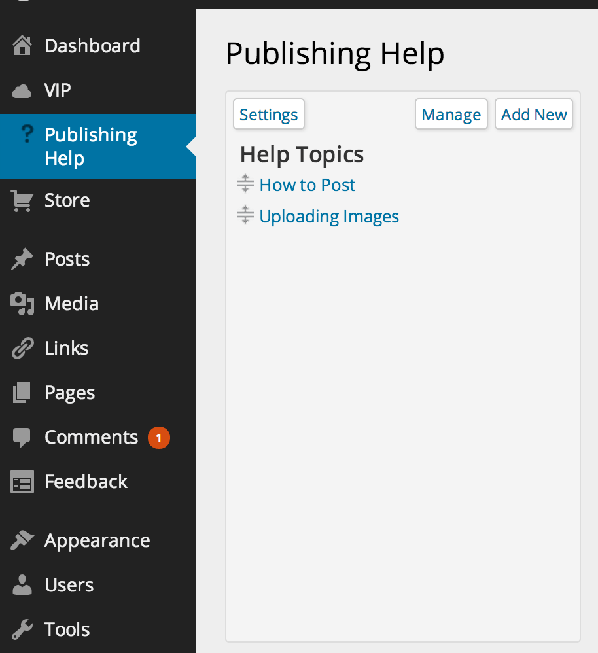The width and height of the screenshot is (598, 653).
Task: Click the Dashboard home icon
Action: (21, 44)
